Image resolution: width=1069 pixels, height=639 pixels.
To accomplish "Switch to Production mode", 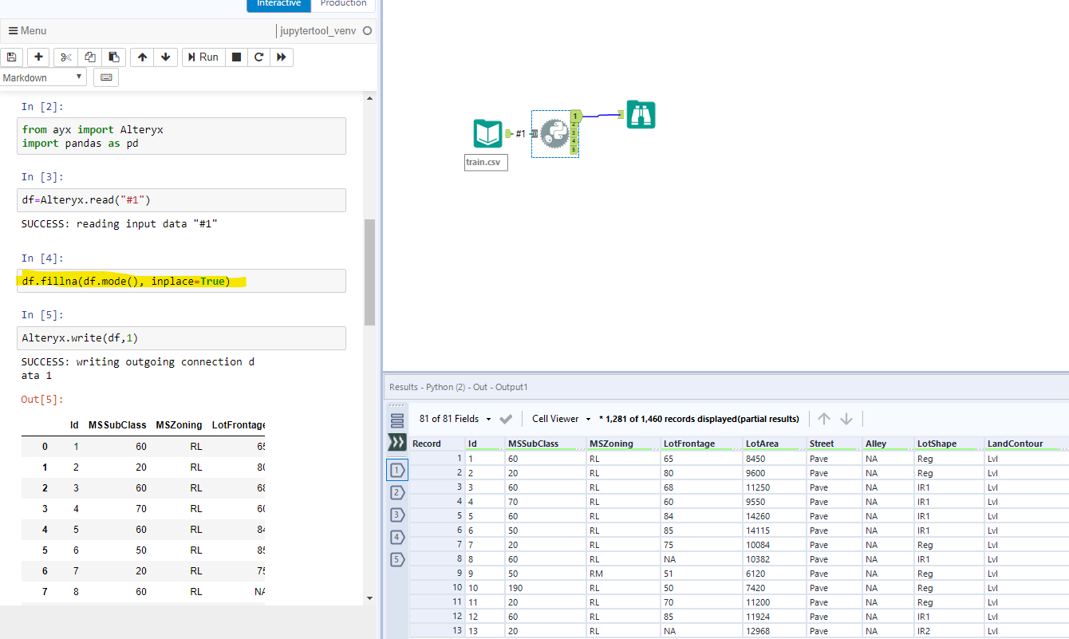I will point(344,4).
